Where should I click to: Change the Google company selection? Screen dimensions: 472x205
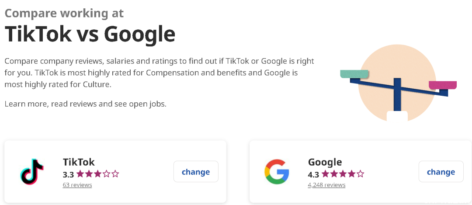(441, 172)
